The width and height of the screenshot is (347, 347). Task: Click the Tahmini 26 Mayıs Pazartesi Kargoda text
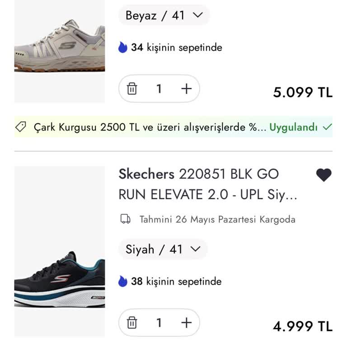pyautogui.click(x=217, y=220)
